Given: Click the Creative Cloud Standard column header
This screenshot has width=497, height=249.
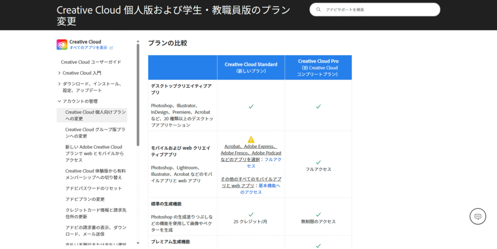Looking at the screenshot, I should coord(251,67).
